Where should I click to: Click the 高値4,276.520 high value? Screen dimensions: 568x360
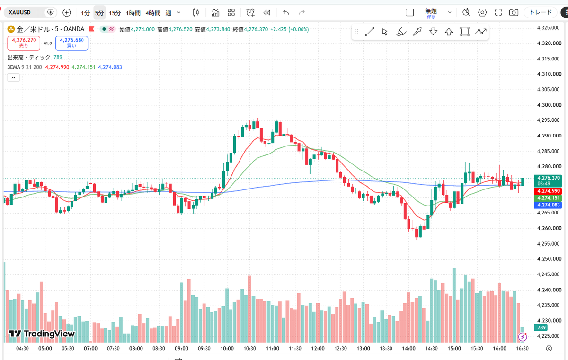(175, 29)
